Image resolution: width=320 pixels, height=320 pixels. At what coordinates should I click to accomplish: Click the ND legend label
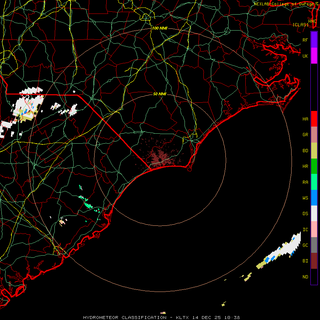click(x=305, y=277)
